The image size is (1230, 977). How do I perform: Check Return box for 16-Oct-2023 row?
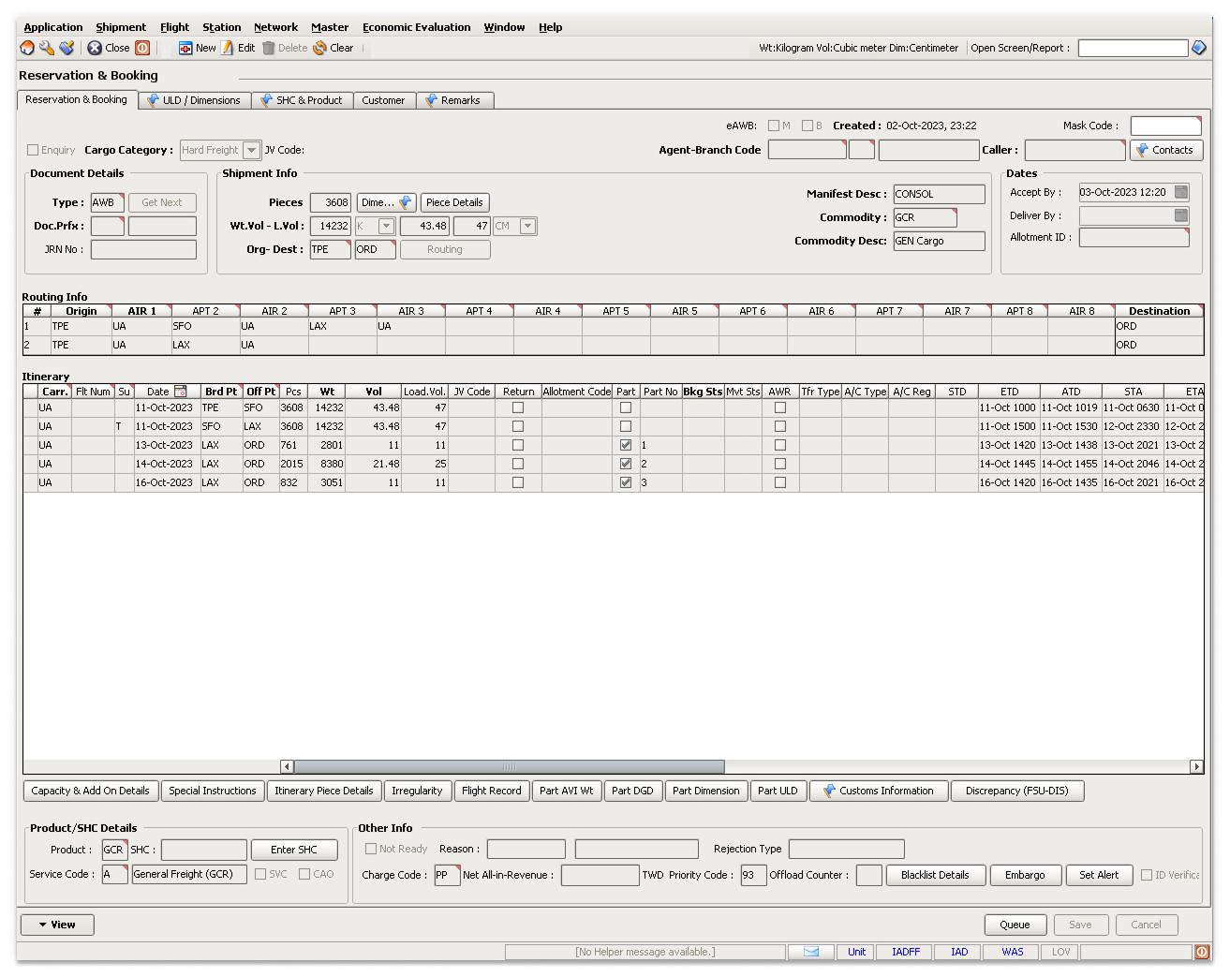pos(518,482)
